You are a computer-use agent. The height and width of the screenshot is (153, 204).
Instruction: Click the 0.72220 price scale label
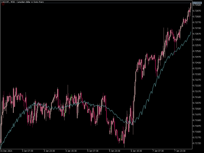pos(197,86)
